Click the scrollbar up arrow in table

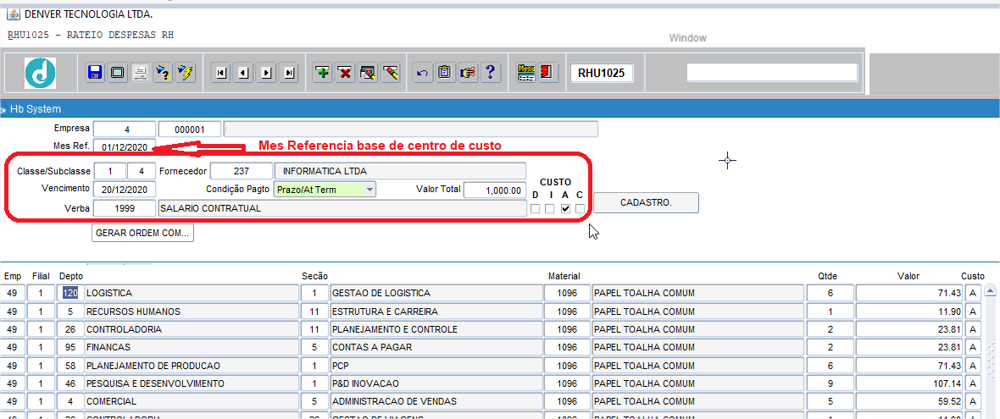[991, 292]
